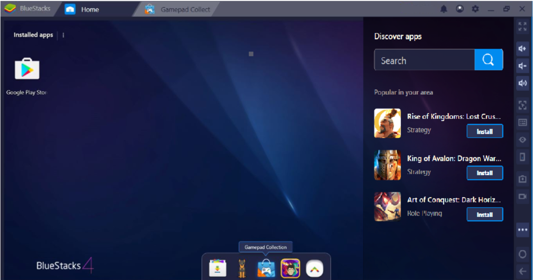
Task: Click the "Popular in your area" heading
Action: tap(404, 92)
